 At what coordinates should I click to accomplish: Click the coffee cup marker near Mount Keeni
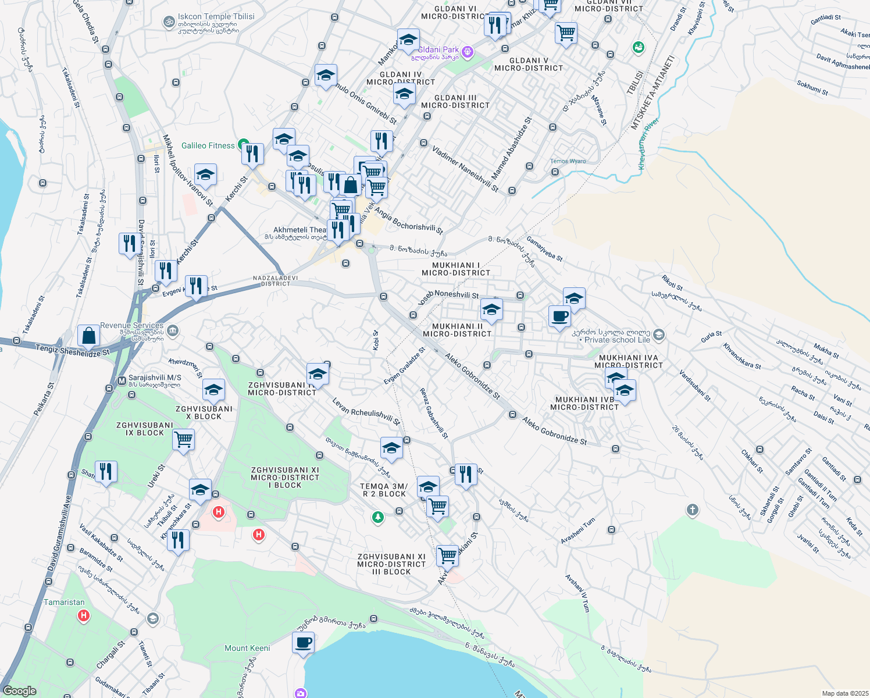303,643
